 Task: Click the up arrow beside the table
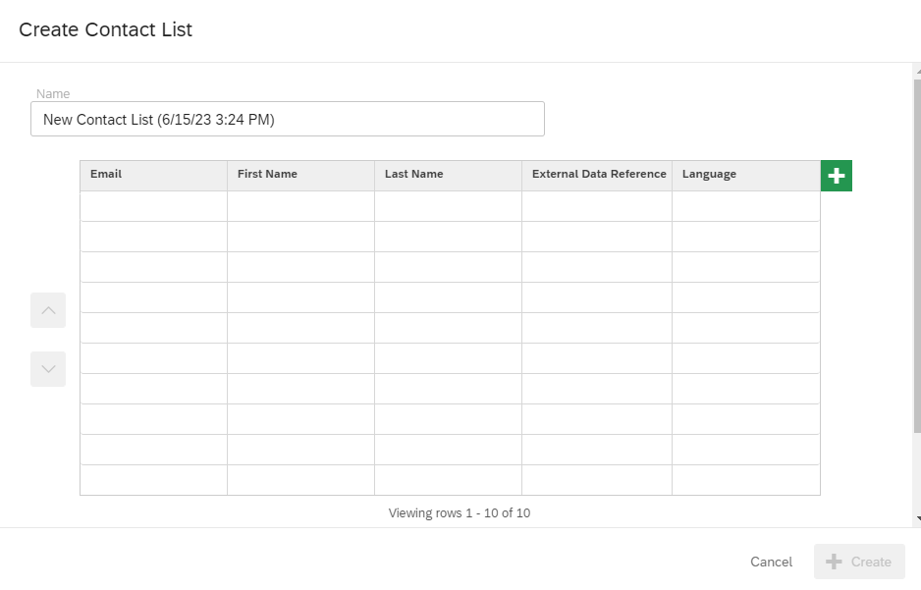coord(47,309)
